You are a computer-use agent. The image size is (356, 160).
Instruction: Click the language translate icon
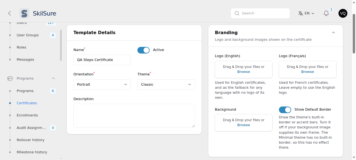[300, 13]
